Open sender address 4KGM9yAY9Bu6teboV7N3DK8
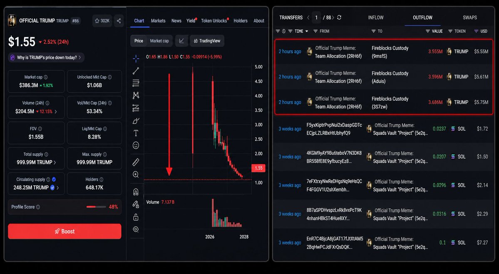499x274 pixels. click(x=334, y=157)
